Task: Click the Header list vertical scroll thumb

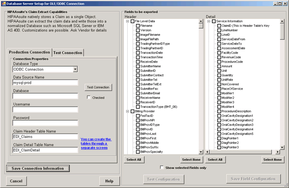Action: click(201, 26)
